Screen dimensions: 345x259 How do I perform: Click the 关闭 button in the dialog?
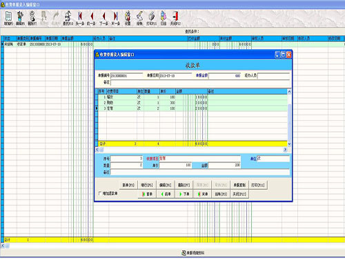(239, 194)
